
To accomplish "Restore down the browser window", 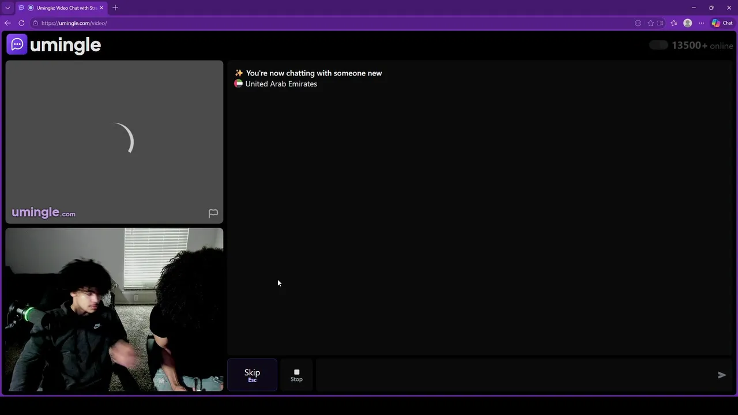I will (711, 8).
